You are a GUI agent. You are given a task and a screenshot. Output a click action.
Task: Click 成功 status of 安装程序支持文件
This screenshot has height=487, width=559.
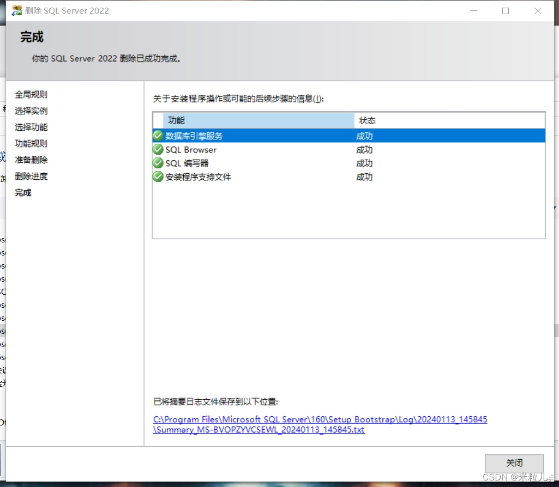click(364, 176)
